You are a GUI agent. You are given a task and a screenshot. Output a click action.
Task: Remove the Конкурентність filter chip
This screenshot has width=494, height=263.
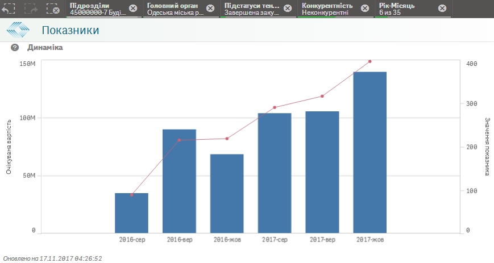(x=365, y=9)
